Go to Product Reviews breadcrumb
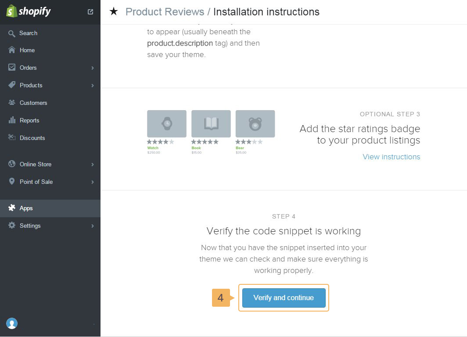Screen dimensions: 467x337 [165, 12]
